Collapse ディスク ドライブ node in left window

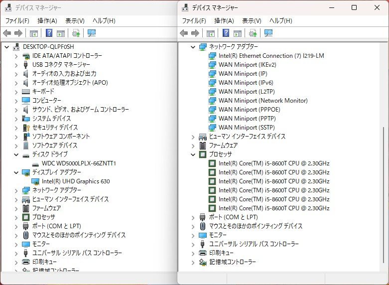coord(16,154)
